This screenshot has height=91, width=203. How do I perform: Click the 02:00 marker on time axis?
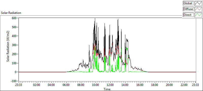(x=36, y=85)
